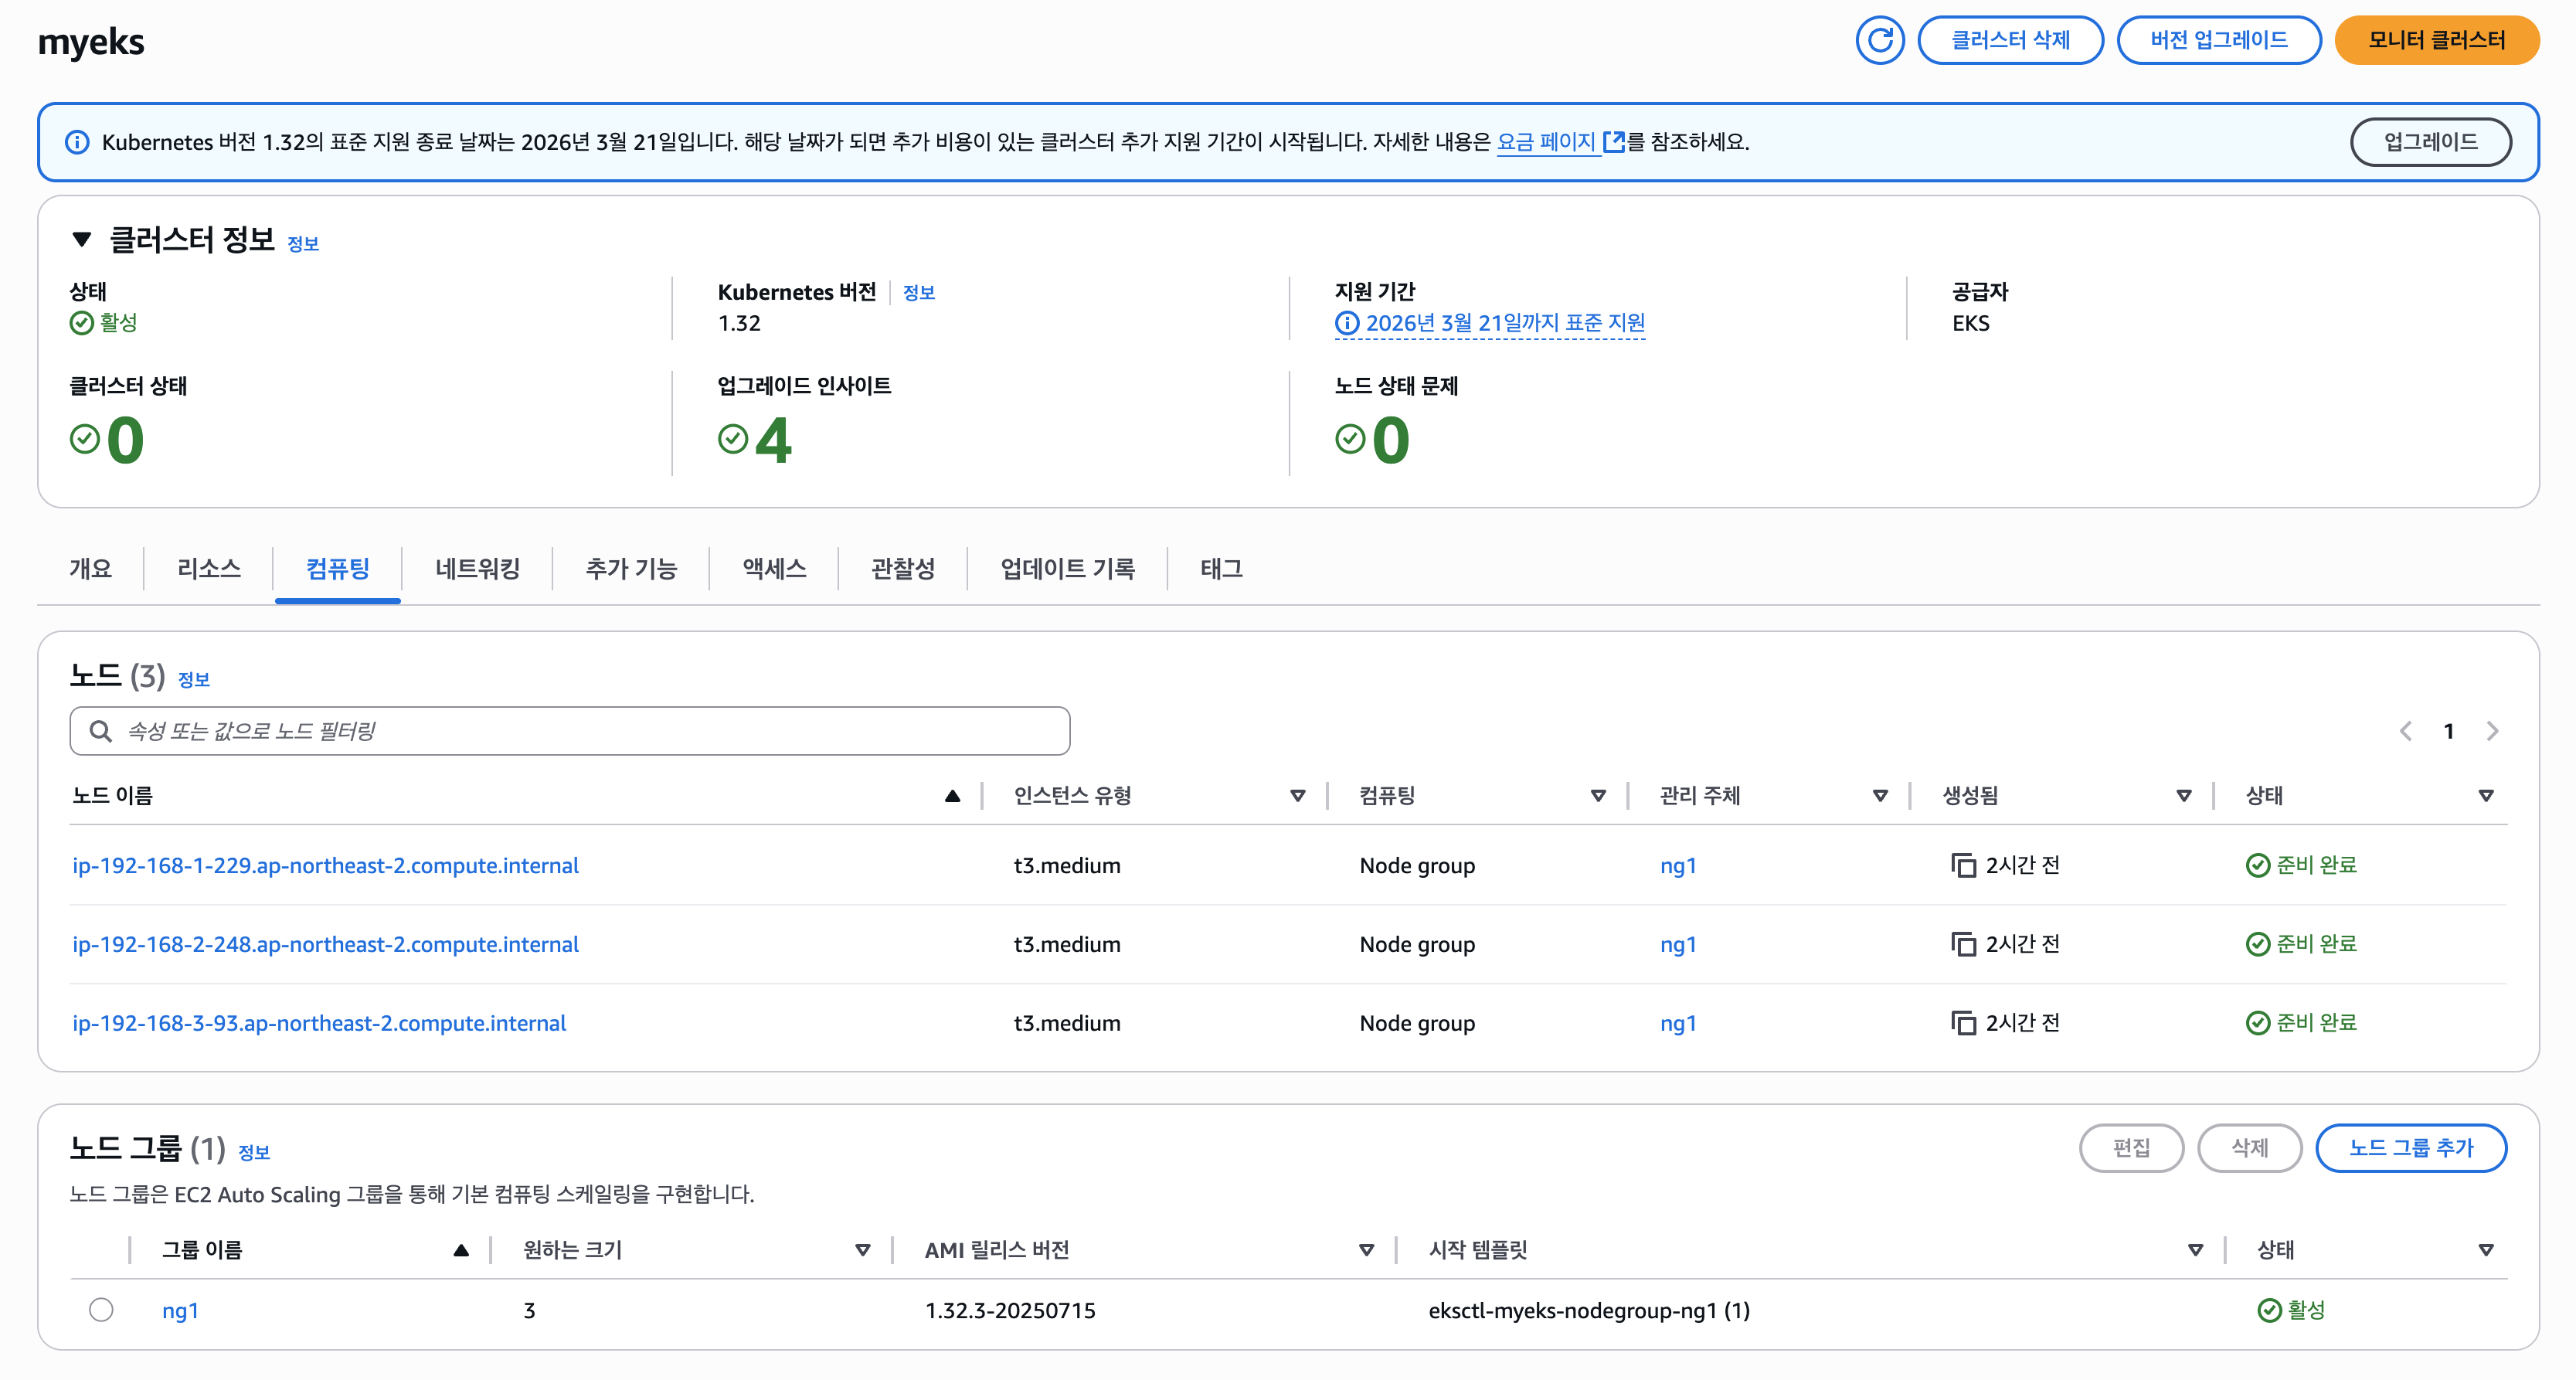Screen dimensions: 2576x1380
Task: Sort nodes by 노드 이름 ascending arrow
Action: click(x=952, y=796)
